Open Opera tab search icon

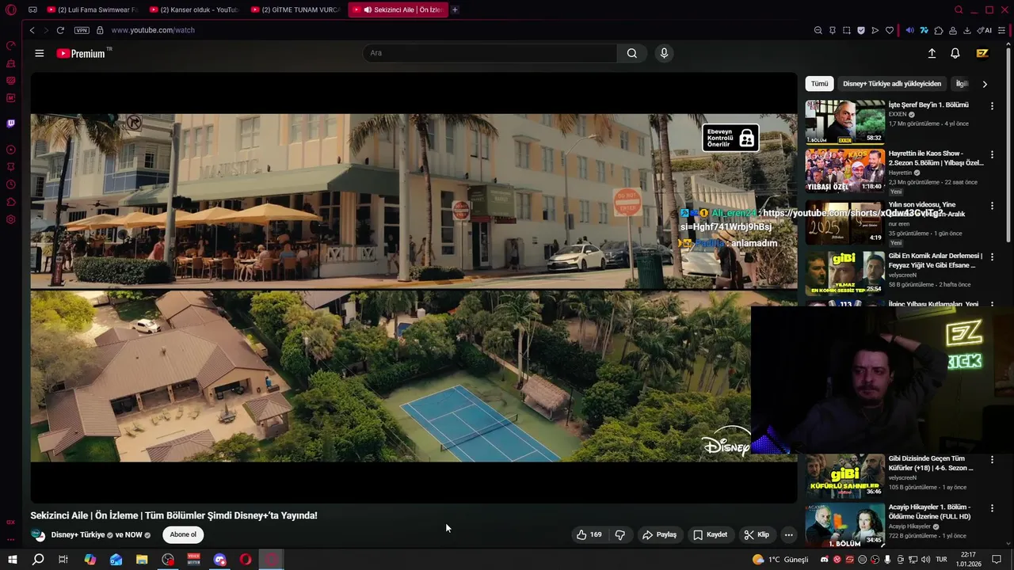tap(959, 9)
